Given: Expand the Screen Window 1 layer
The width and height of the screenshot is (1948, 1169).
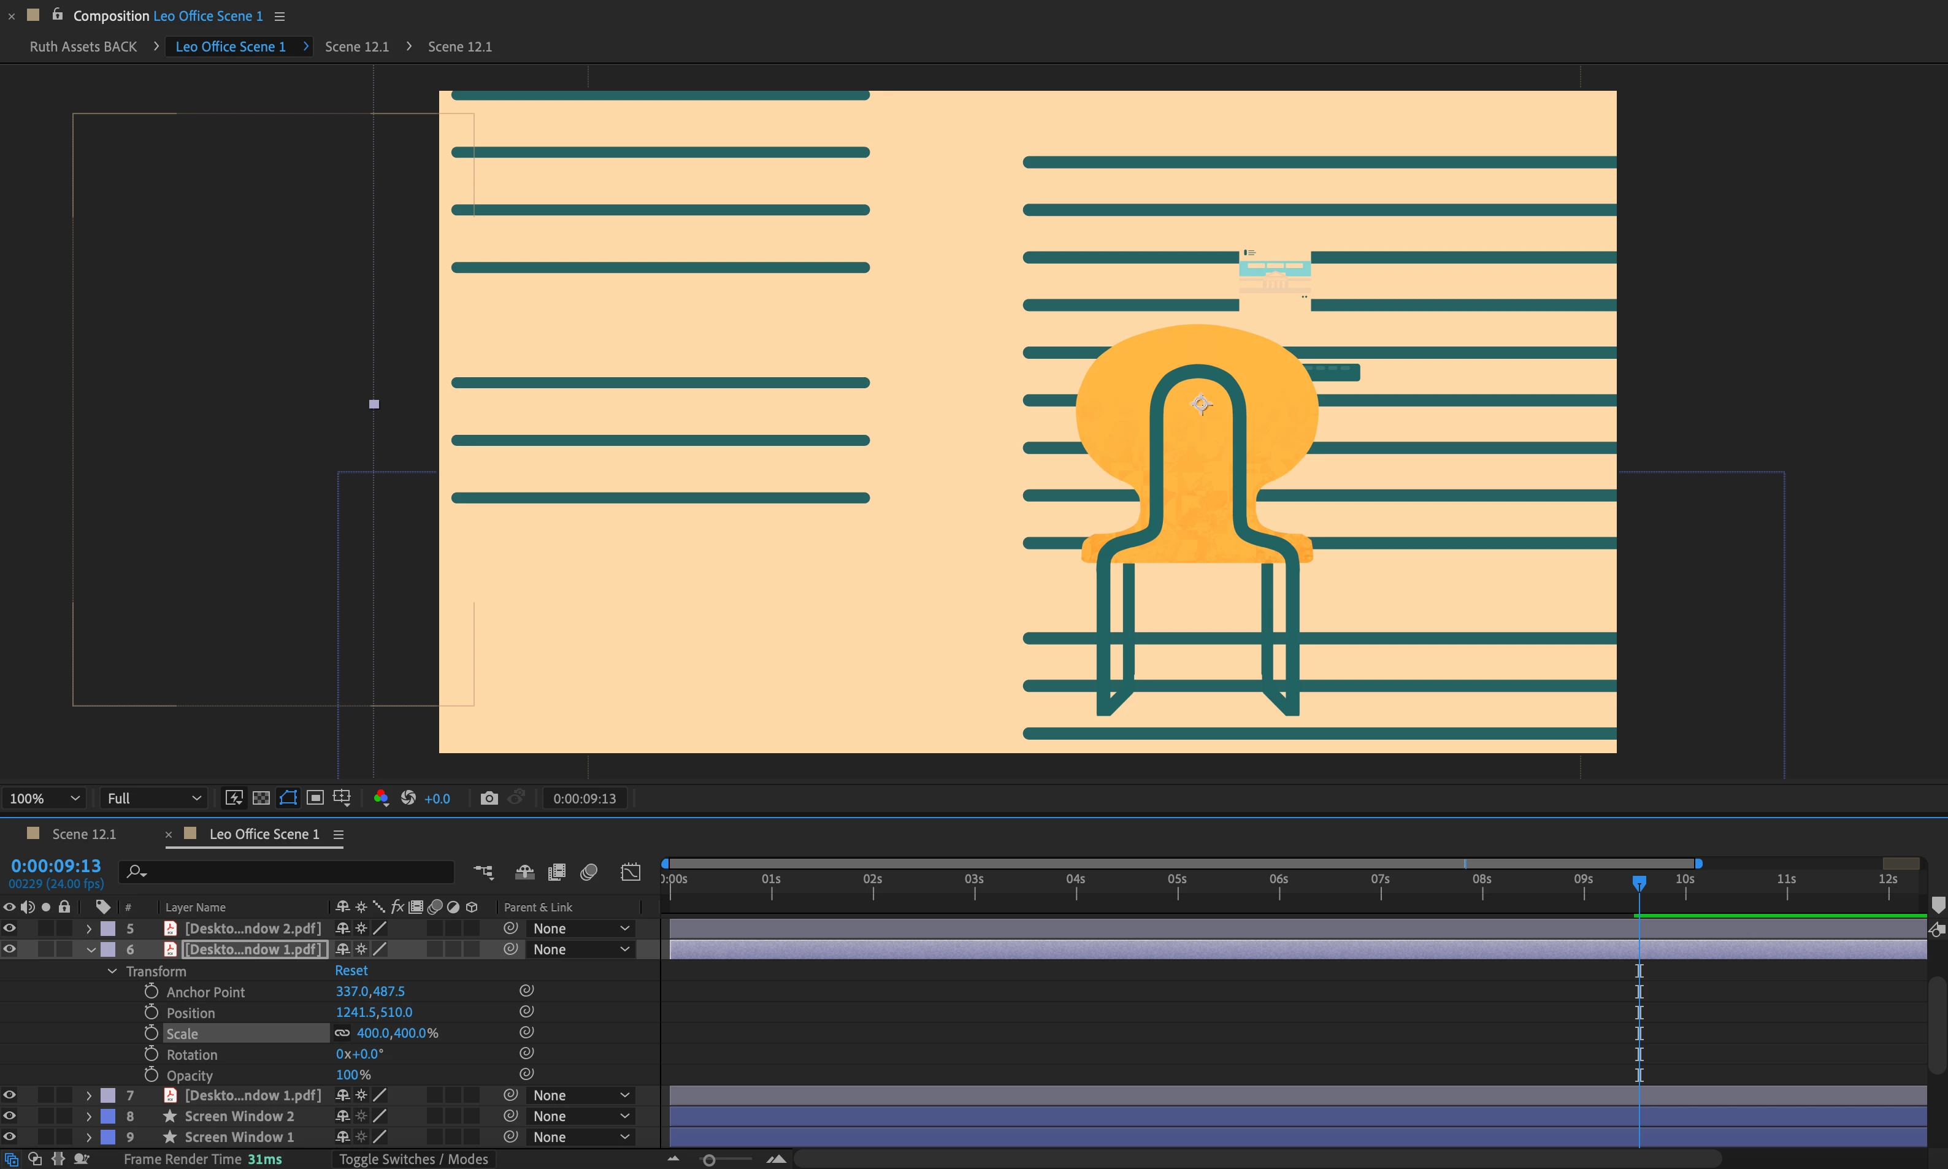Looking at the screenshot, I should pos(89,1138).
